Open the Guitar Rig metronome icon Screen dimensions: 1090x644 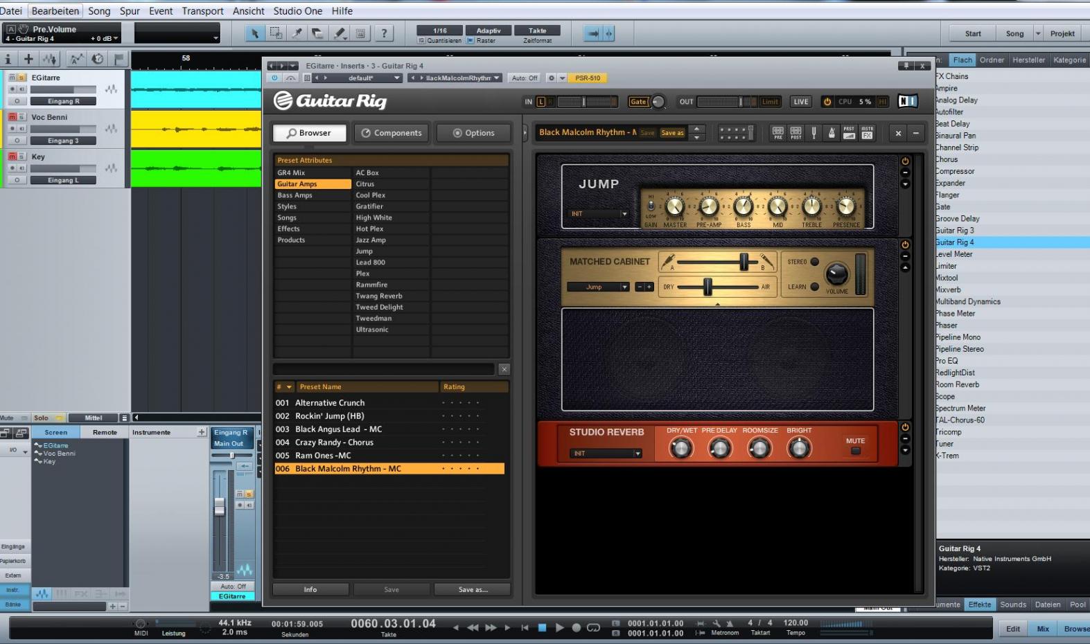(x=832, y=133)
